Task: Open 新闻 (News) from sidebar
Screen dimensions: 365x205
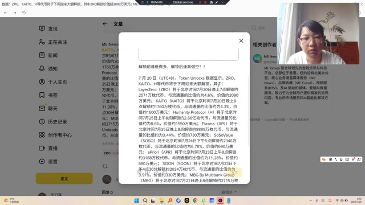Action: [48, 55]
